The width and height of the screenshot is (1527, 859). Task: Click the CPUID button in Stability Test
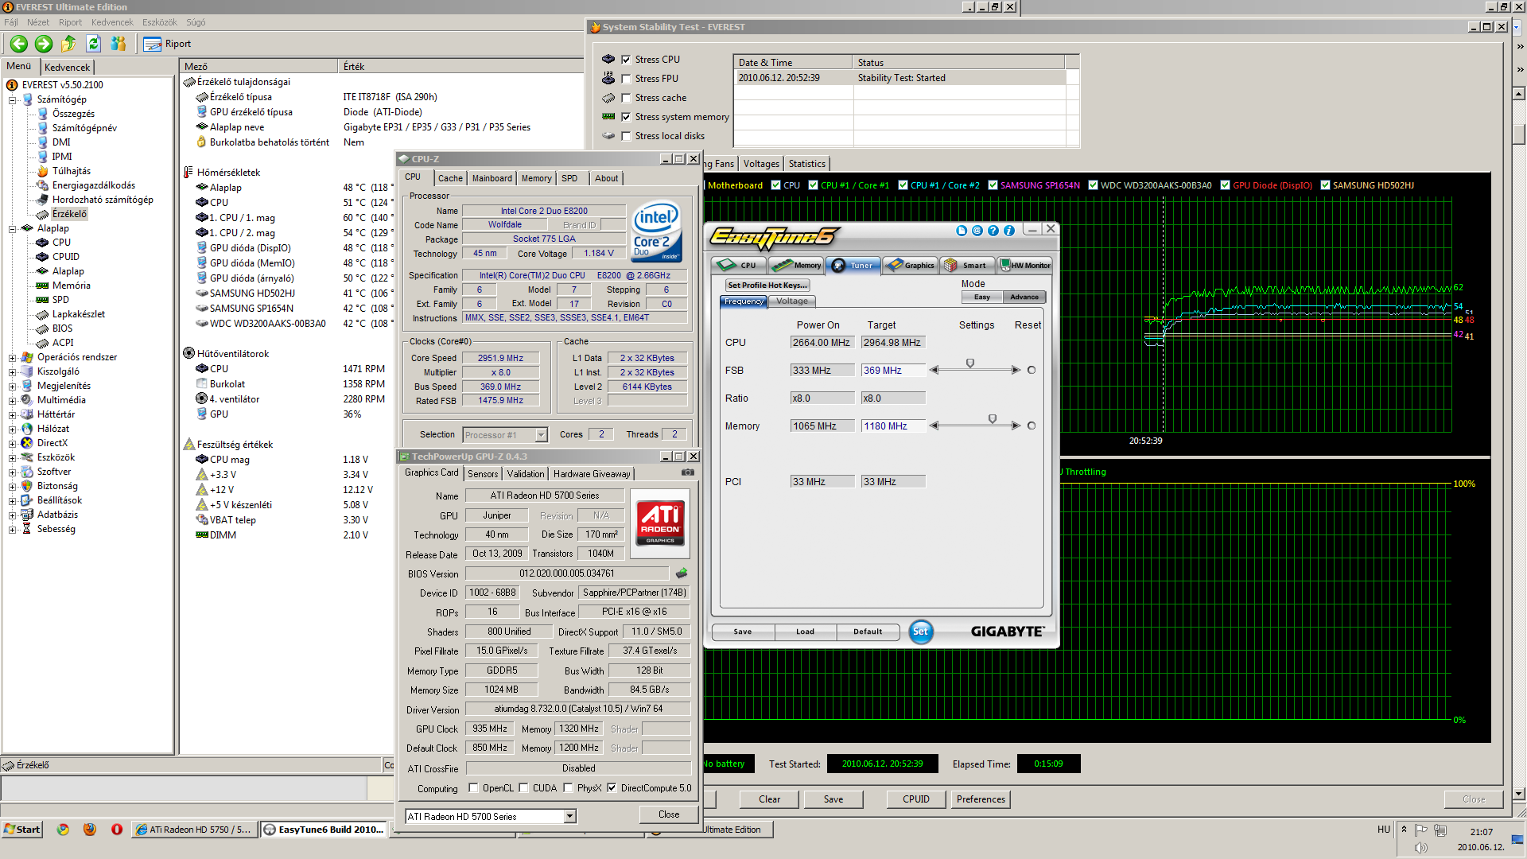coord(916,799)
